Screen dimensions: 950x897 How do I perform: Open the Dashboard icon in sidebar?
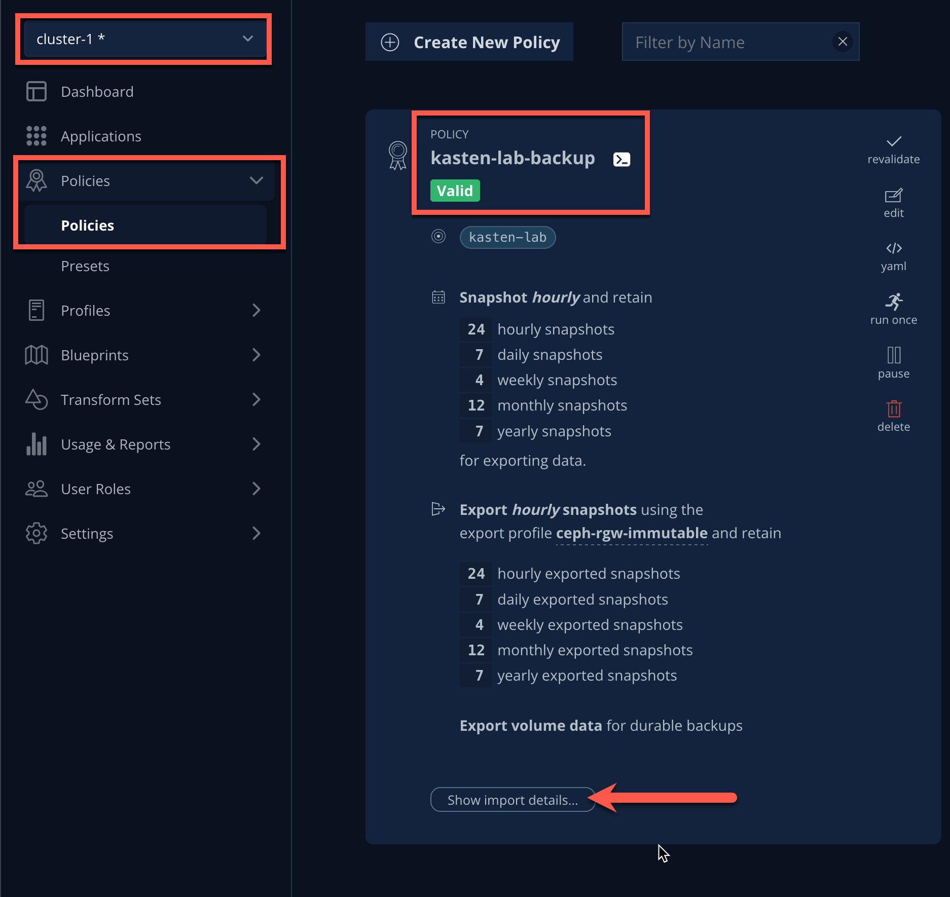(x=36, y=92)
